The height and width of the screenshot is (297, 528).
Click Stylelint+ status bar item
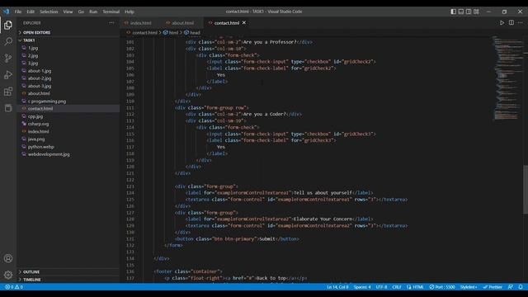point(469,287)
